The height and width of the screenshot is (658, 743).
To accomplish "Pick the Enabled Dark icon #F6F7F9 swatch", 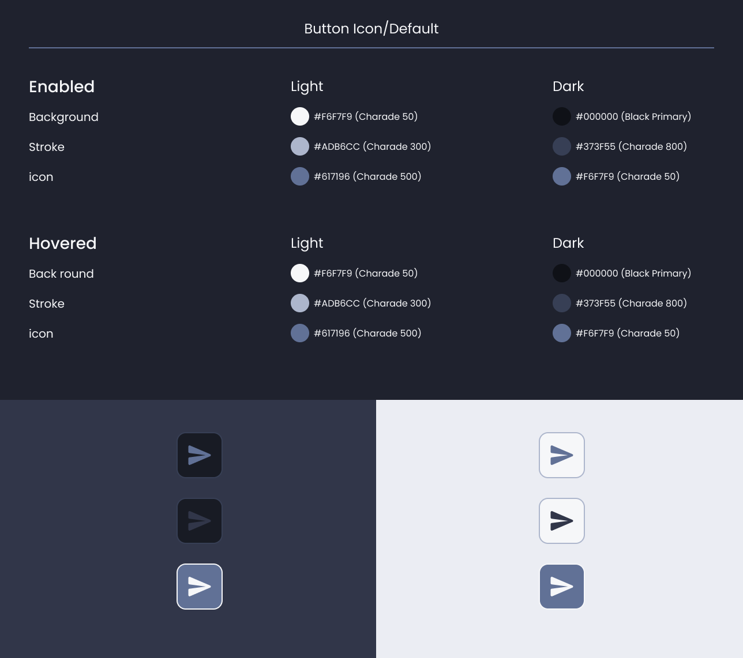I will point(562,176).
